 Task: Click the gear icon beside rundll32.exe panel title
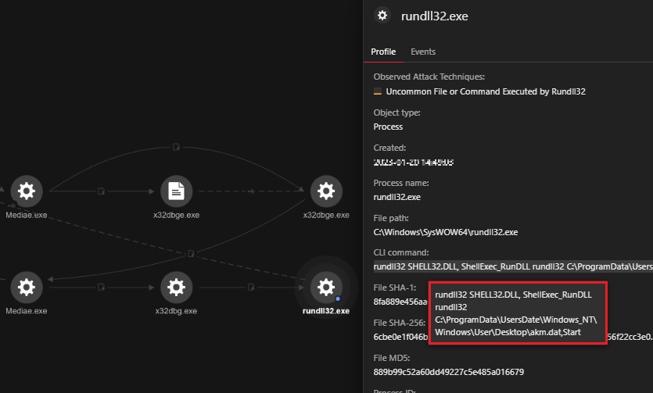coord(382,16)
